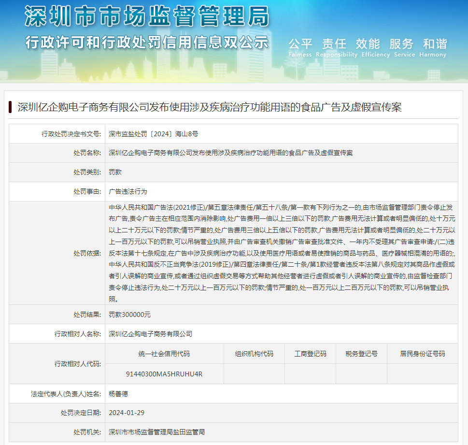Click the representative name 杨善德
Screen dimensions: 468x445
pos(118,394)
